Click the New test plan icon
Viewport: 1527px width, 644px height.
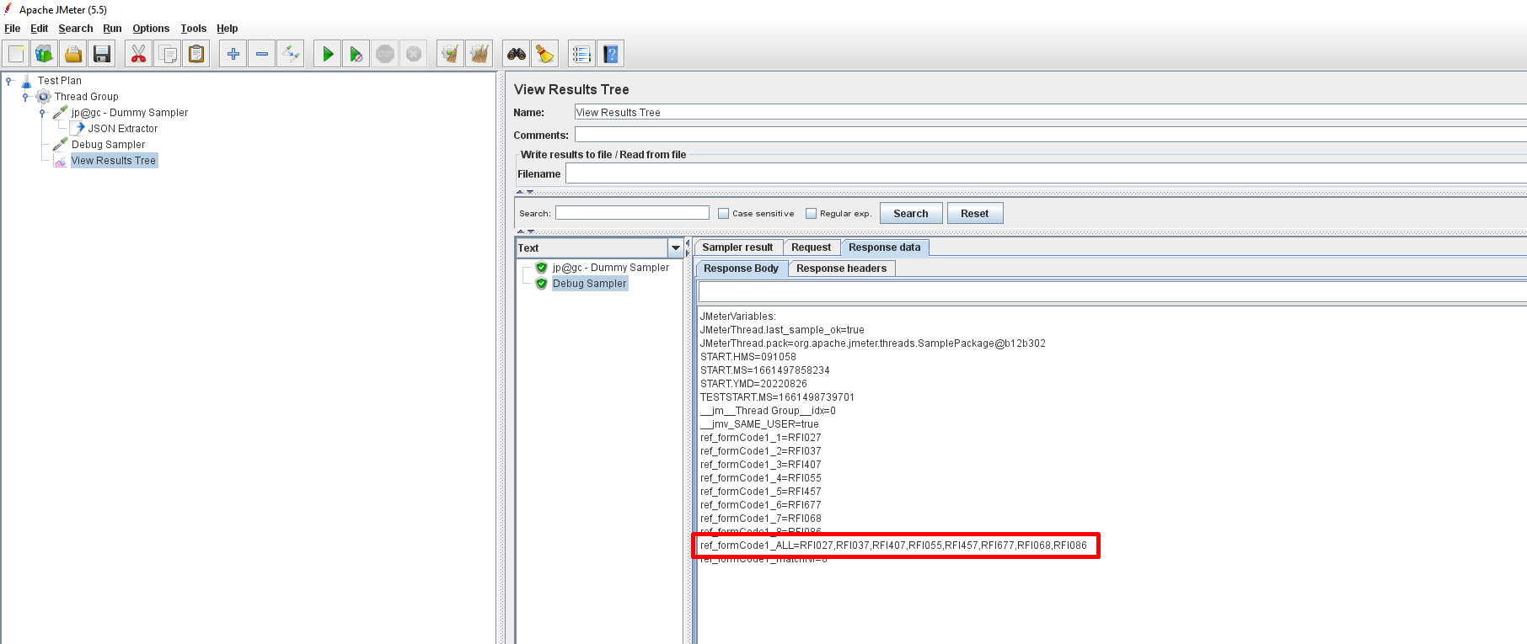pyautogui.click(x=16, y=54)
